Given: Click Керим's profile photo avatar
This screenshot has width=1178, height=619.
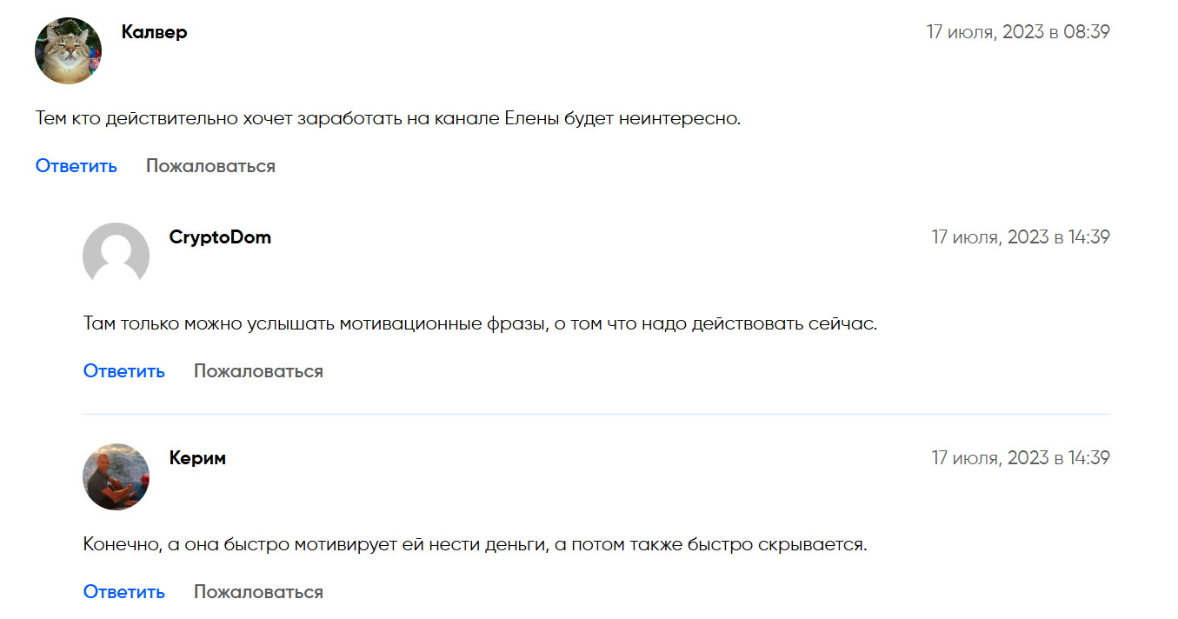Looking at the screenshot, I should point(116,476).
